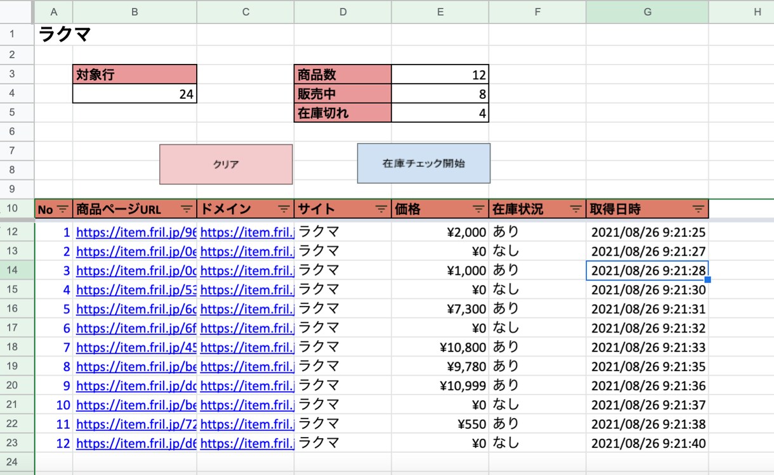Select column D header
This screenshot has height=475, width=774.
[343, 12]
